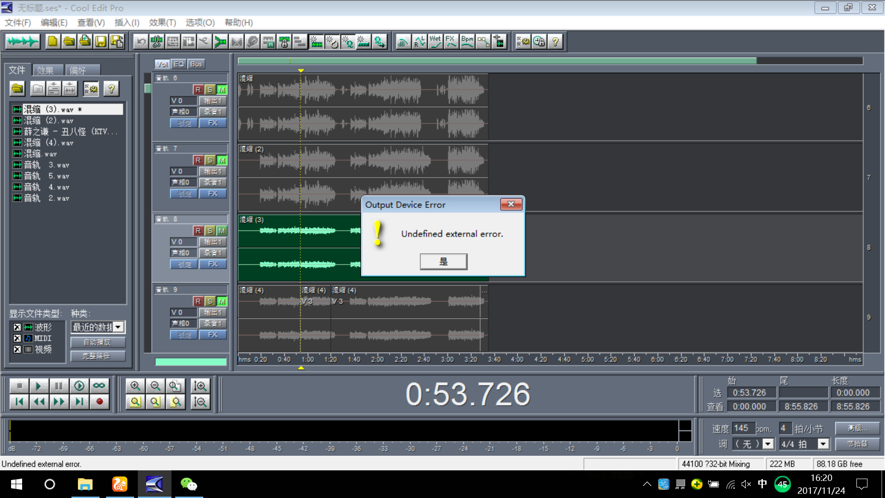The height and width of the screenshot is (498, 885).
Task: Click the Bpm toolbar icon
Action: point(467,42)
